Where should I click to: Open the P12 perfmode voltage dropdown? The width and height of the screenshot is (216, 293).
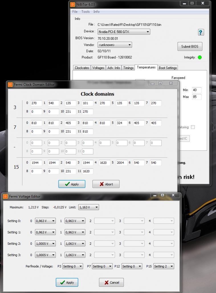tap(132, 266)
